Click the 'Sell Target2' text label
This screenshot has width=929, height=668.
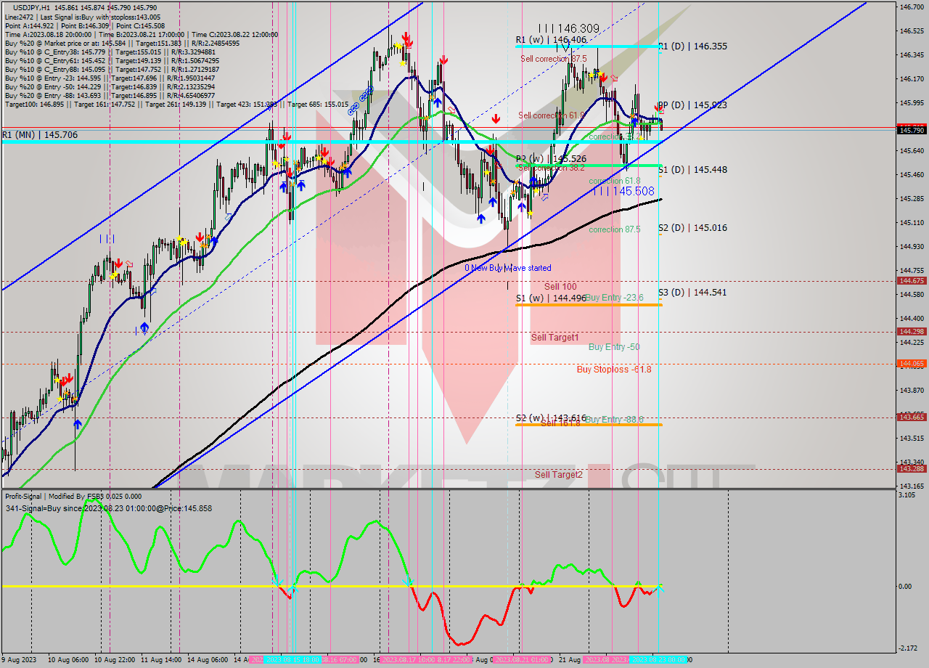[559, 473]
